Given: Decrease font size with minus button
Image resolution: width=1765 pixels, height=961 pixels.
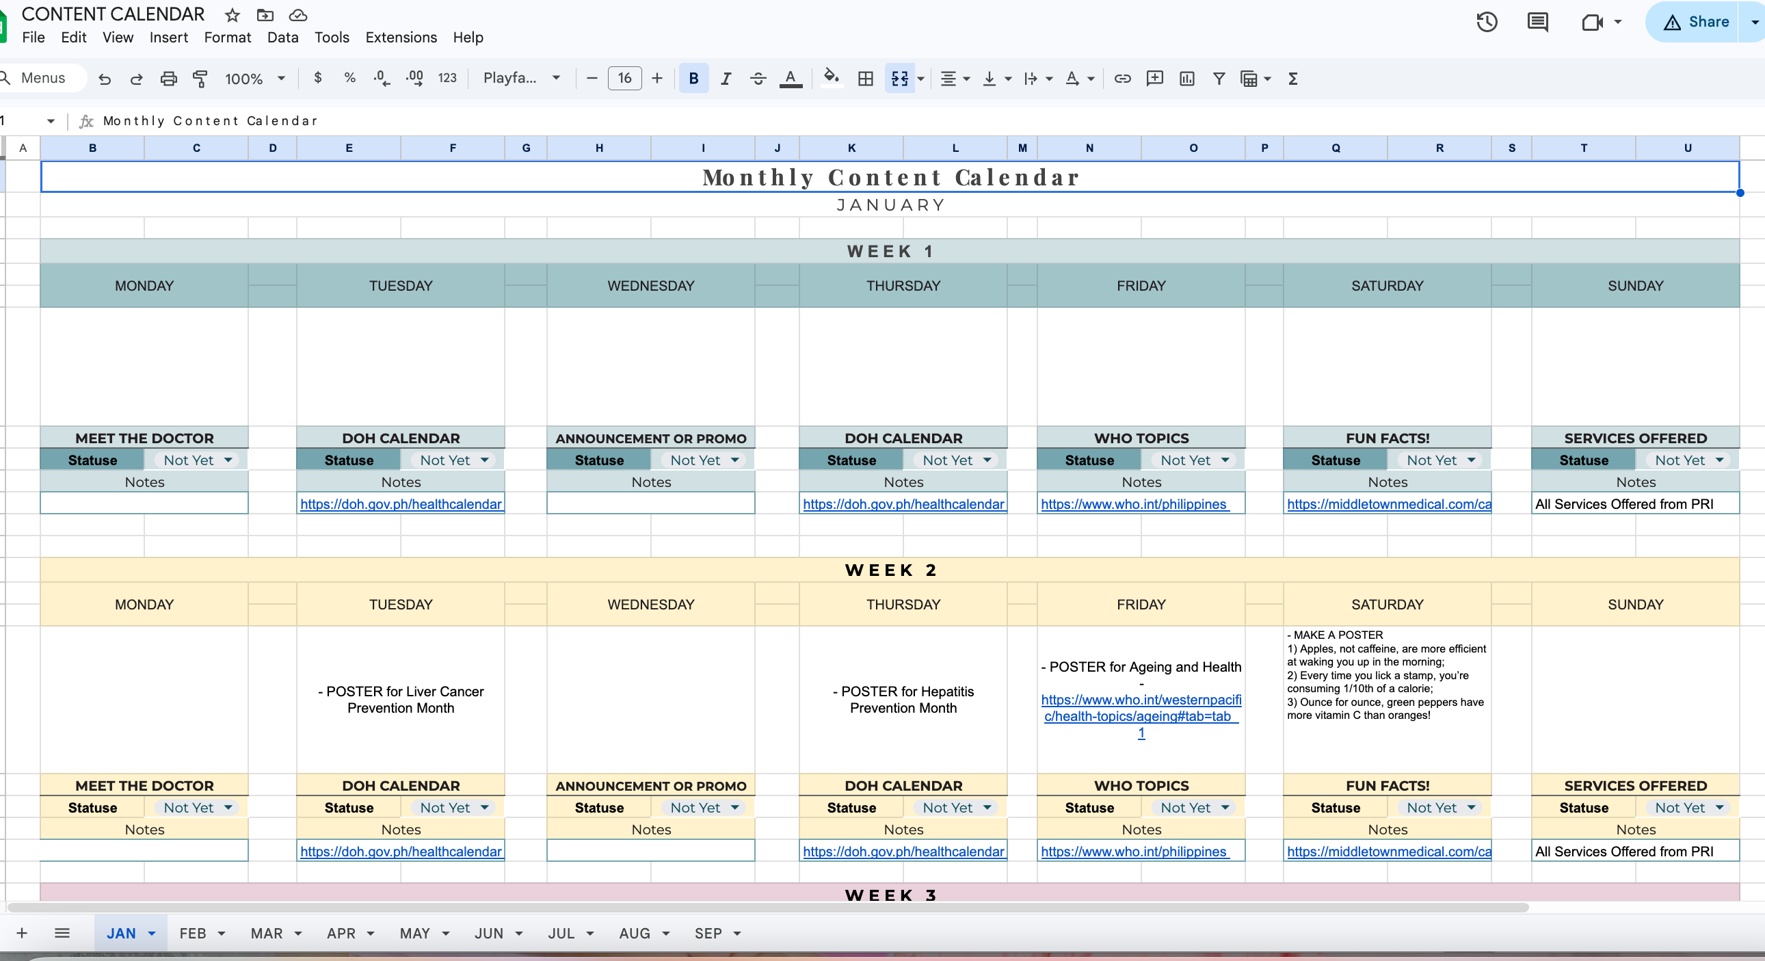Looking at the screenshot, I should tap(592, 78).
